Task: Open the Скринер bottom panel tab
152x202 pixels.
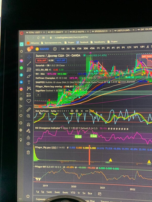Action: 41,199
